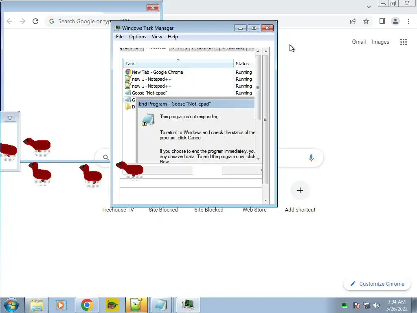417x313 pixels.
Task: Open the View menu in Task Manager
Action: pyautogui.click(x=157, y=37)
